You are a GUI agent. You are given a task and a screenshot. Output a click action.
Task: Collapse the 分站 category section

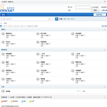point(105,87)
